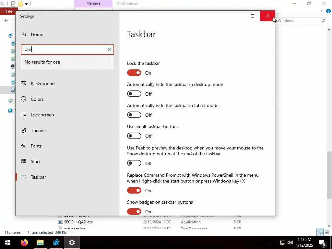Open Manage tab in File Explorer
This screenshot has height=249, width=332.
coord(93,3)
